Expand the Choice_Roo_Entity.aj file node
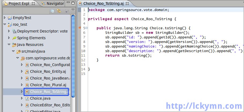244x112 pixels. tap(22, 71)
